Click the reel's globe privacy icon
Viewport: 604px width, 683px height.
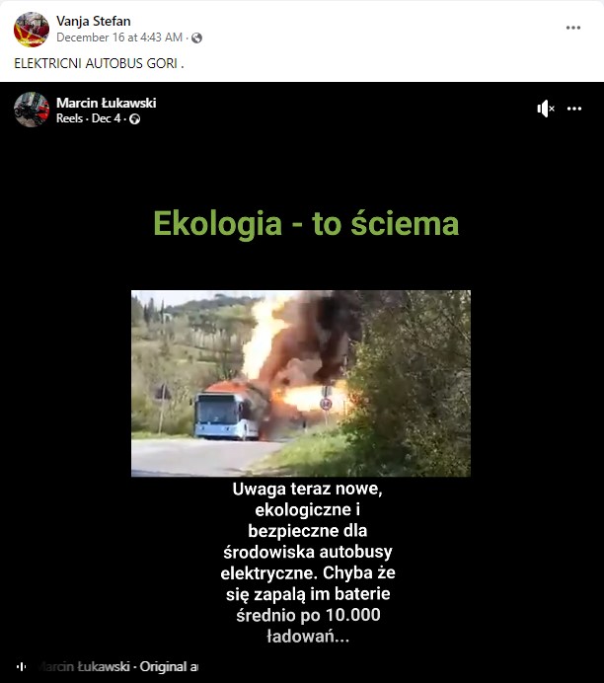(135, 118)
